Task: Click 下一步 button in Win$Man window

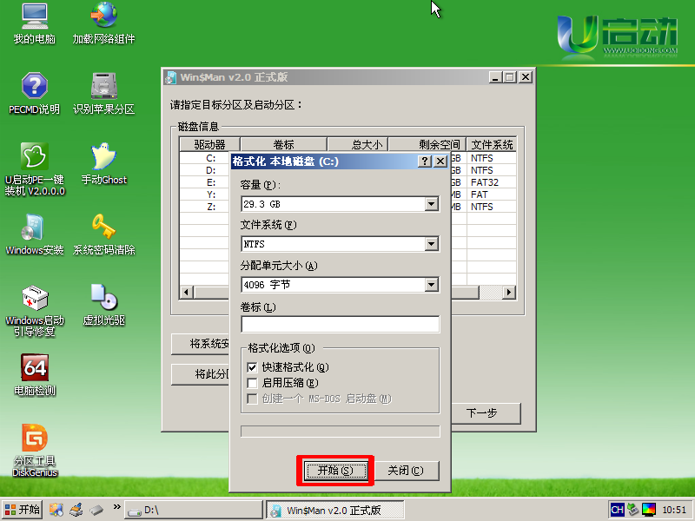Action: click(x=486, y=413)
